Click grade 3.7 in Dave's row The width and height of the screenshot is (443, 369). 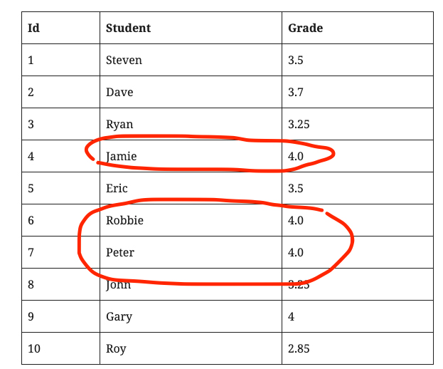pos(358,92)
